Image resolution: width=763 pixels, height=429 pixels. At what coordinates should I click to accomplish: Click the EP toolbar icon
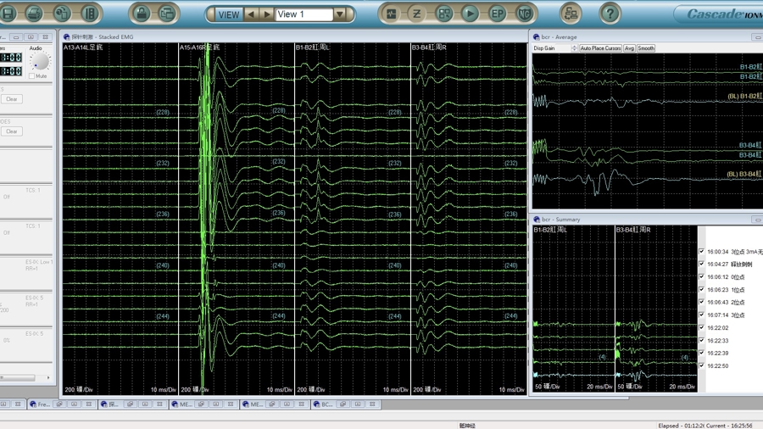coord(498,14)
